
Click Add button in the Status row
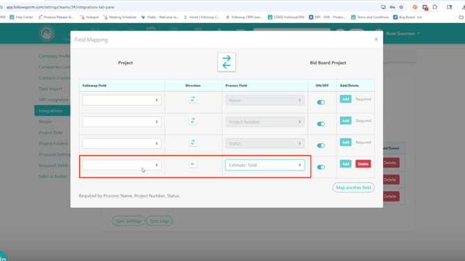(346, 143)
